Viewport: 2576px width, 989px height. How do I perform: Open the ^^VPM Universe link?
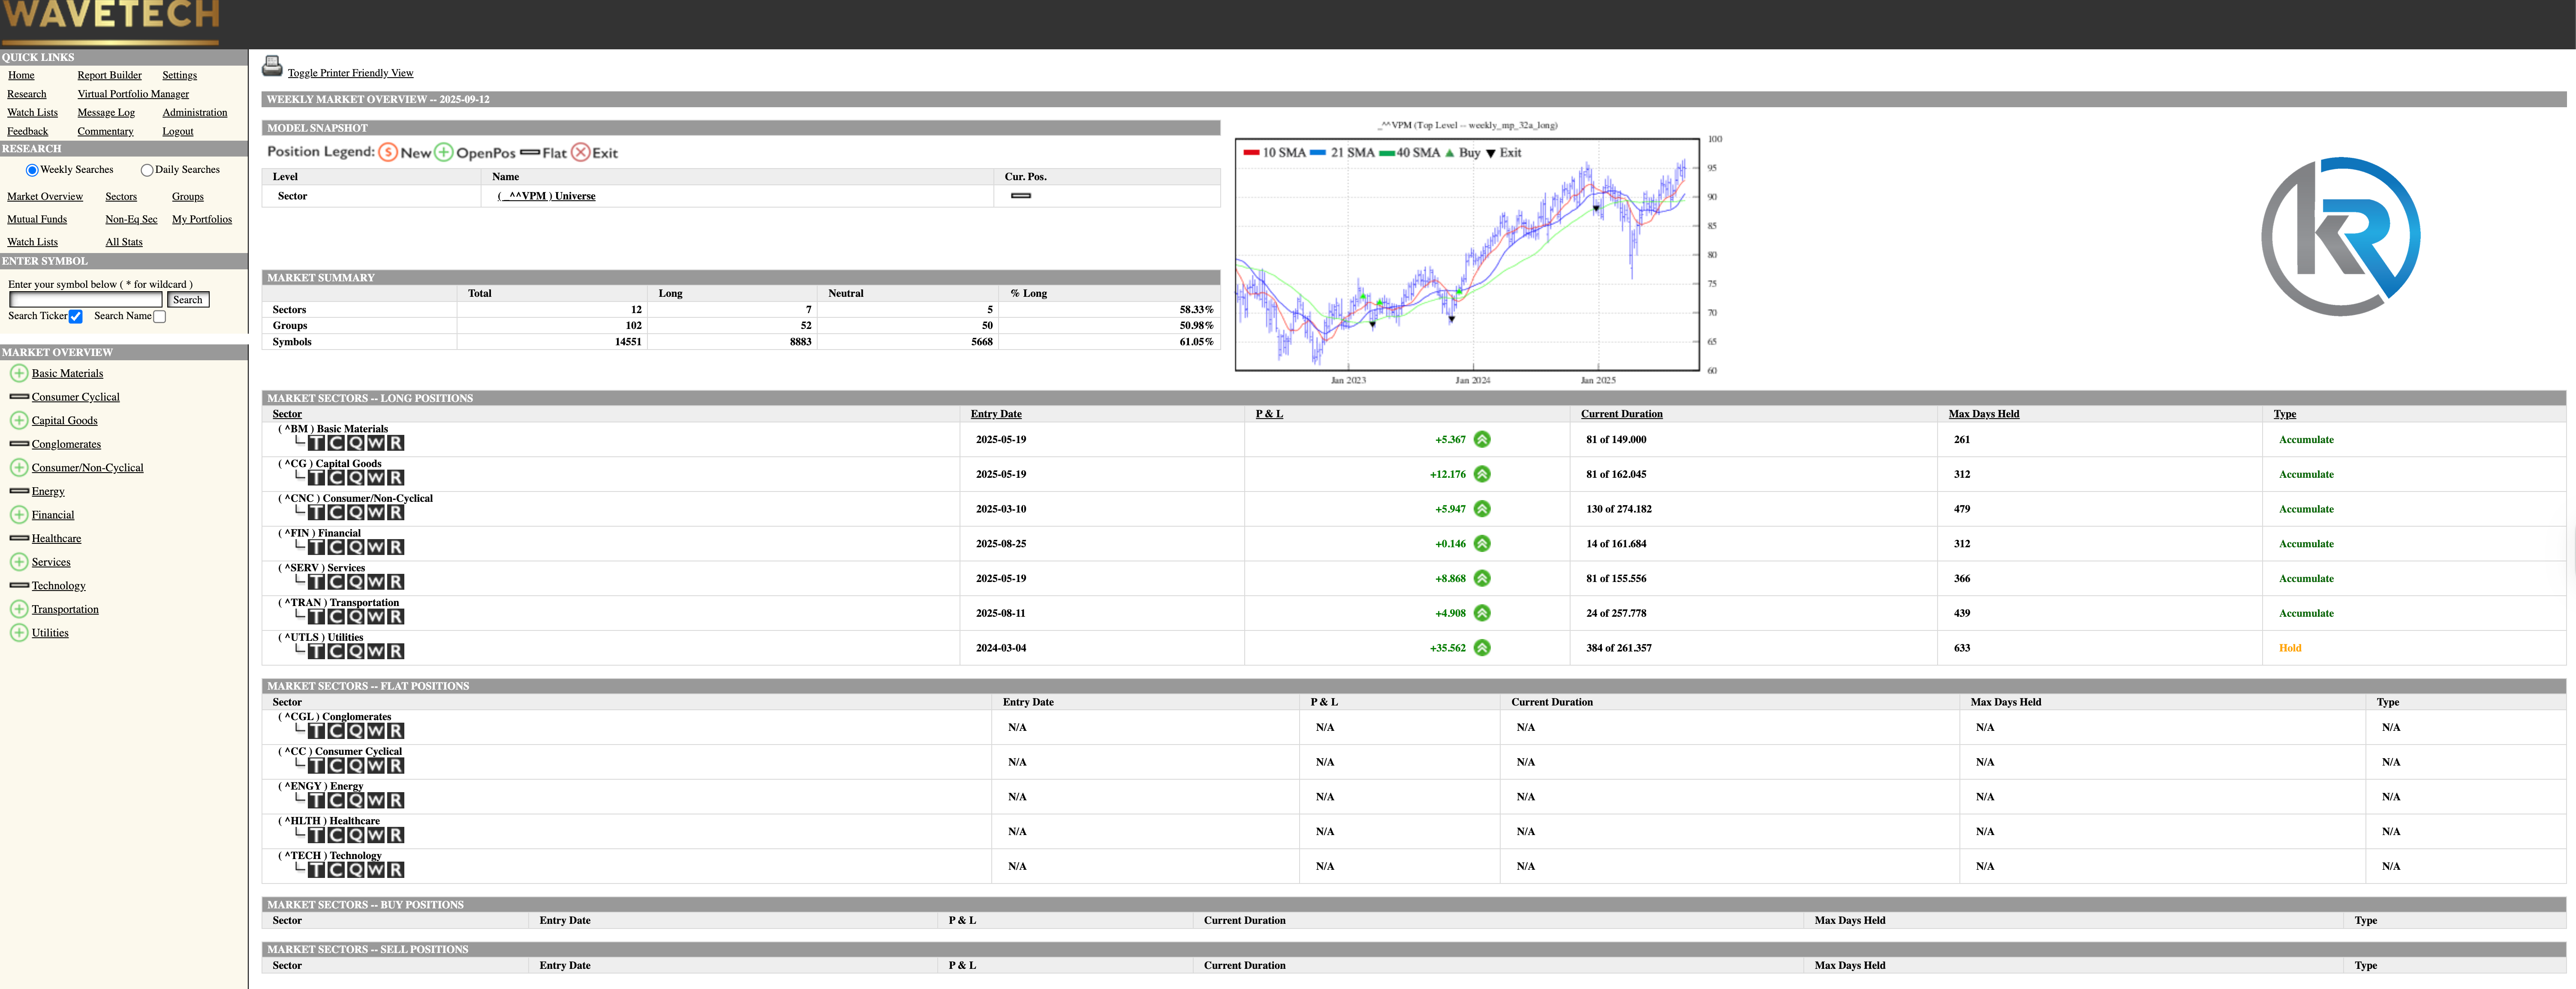pyautogui.click(x=546, y=196)
